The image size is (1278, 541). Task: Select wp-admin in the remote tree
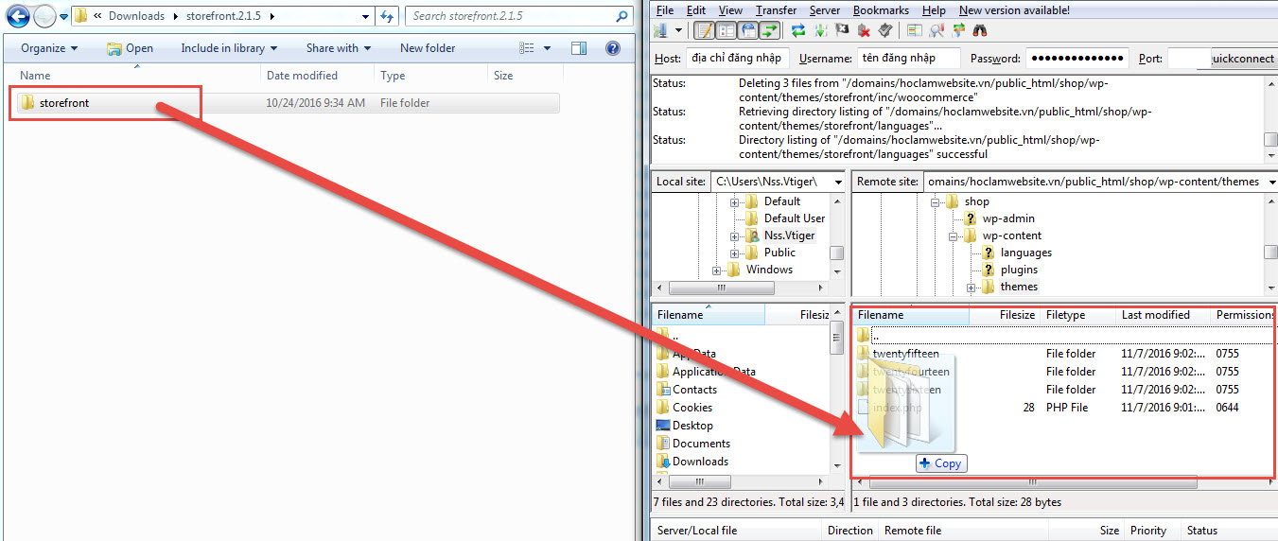[1008, 218]
